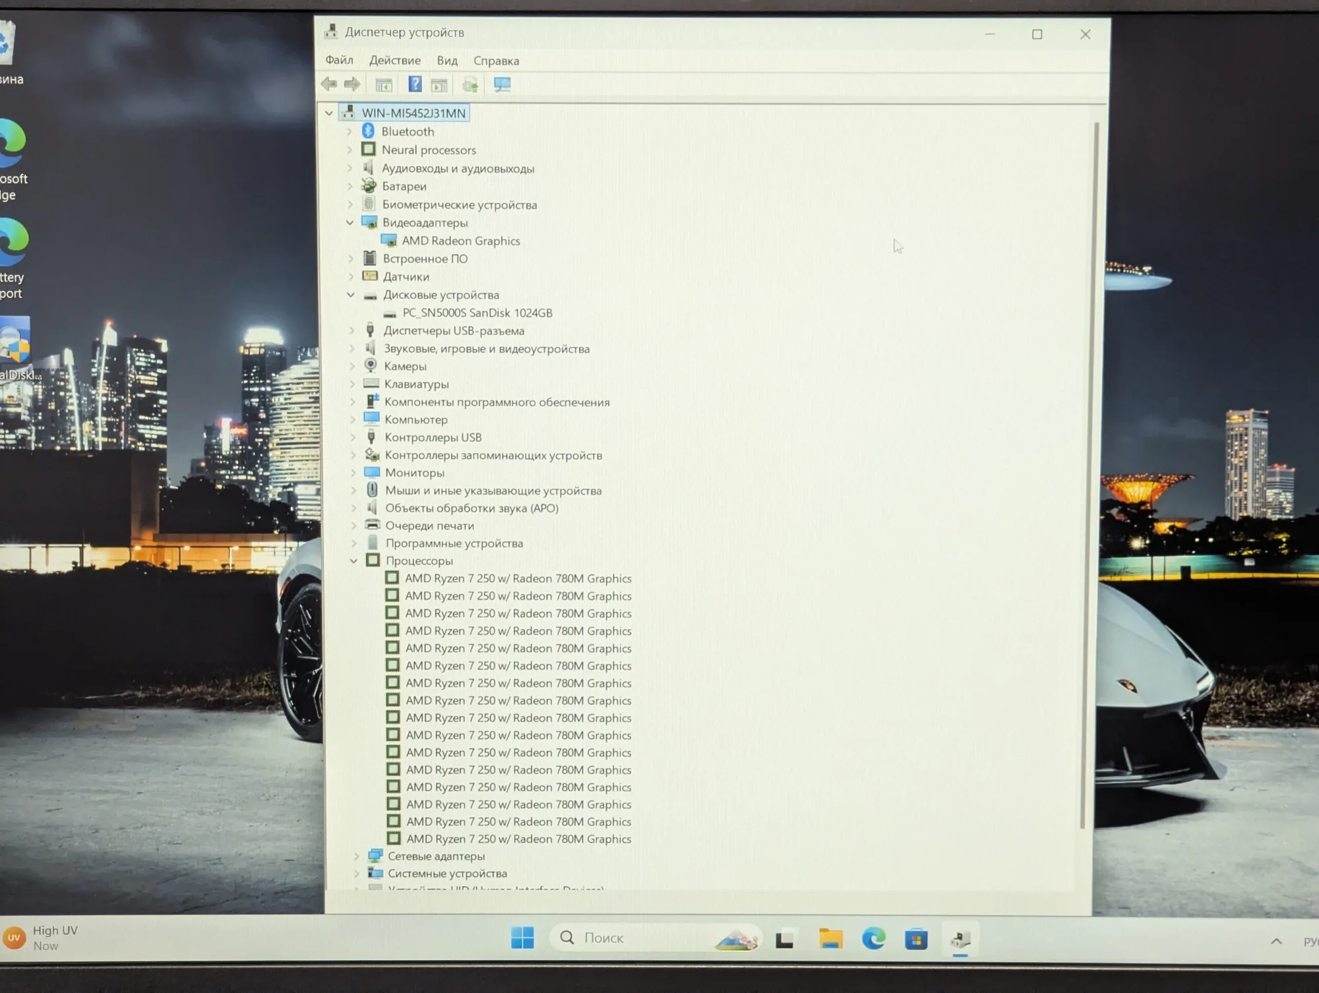Click the Device Manager taskbar icon
The height and width of the screenshot is (993, 1319).
[960, 939]
